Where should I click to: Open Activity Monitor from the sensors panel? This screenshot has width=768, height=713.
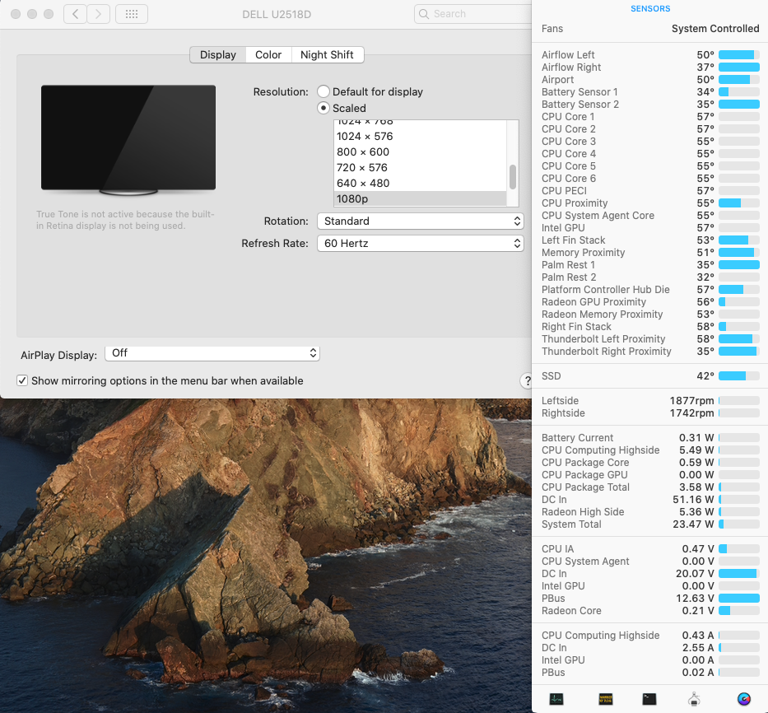[x=556, y=699]
